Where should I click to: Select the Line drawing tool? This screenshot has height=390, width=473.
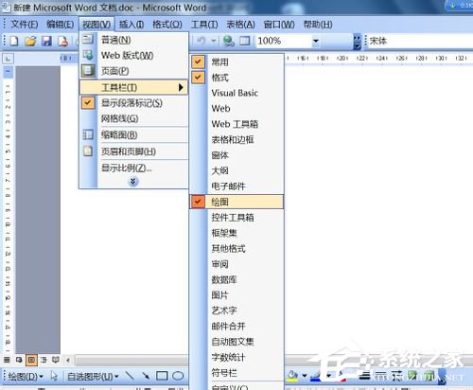(130, 376)
